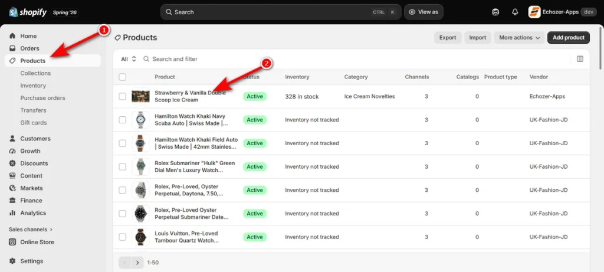
Task: Open Strawberry & Vanilla Double Scoop Ice Cream
Action: (x=191, y=96)
